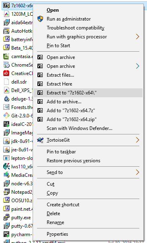
Task: Select the Beta_15.40 zip archive icon
Action: (x=6, y=48)
